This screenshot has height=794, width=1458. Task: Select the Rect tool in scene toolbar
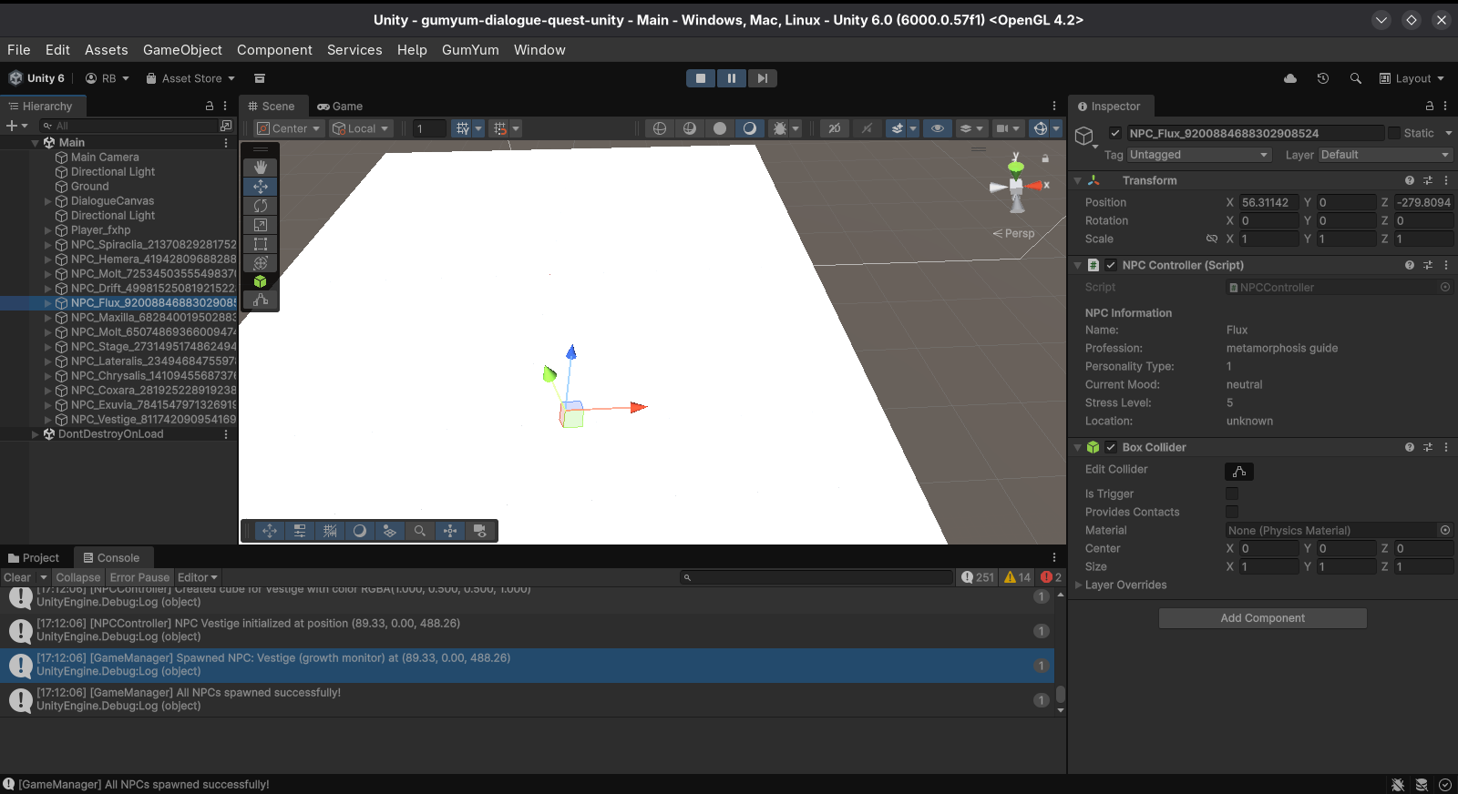[261, 244]
